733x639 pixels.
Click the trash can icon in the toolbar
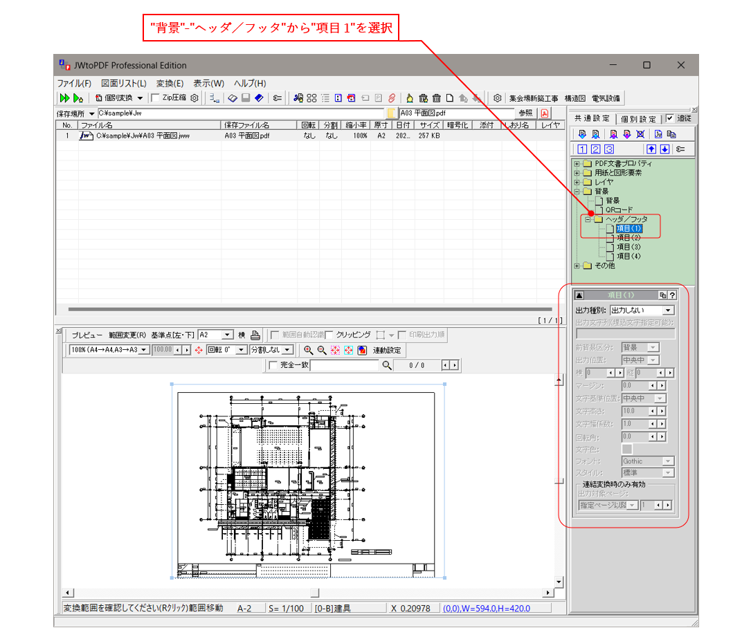click(x=437, y=98)
